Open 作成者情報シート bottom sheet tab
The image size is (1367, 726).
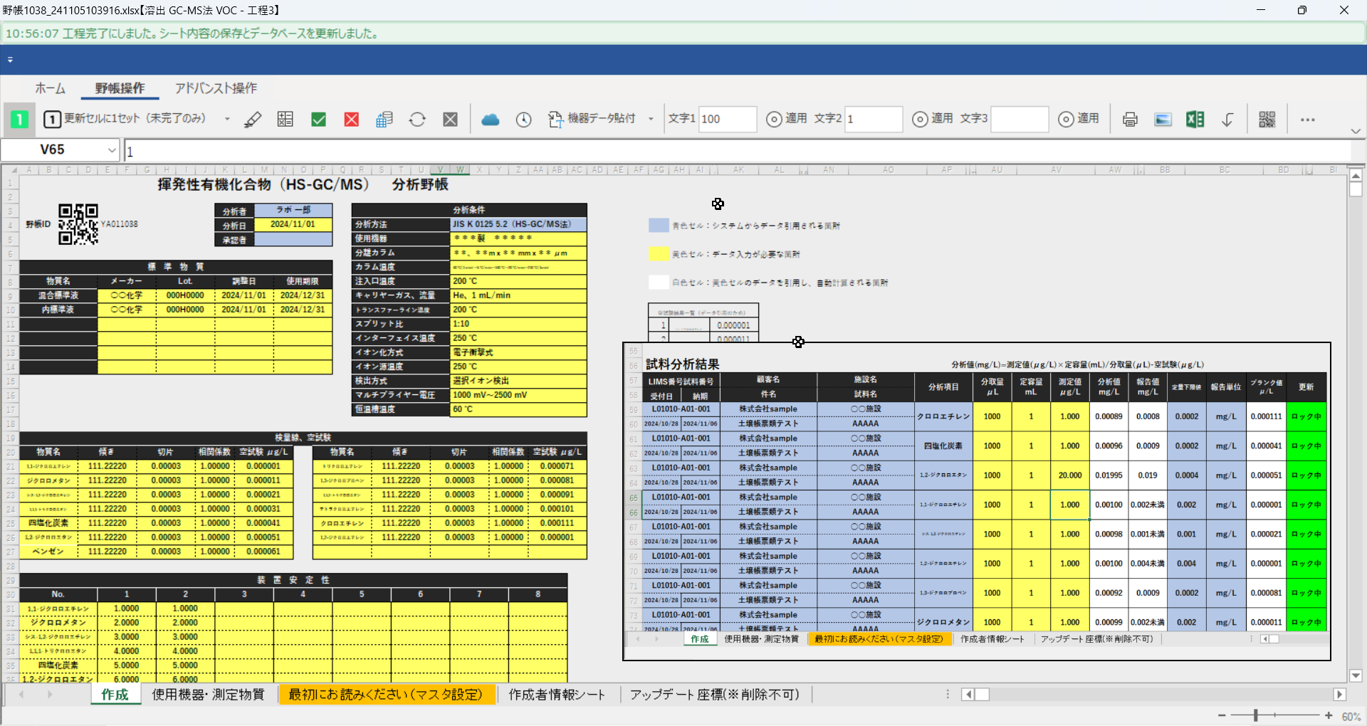(x=557, y=695)
